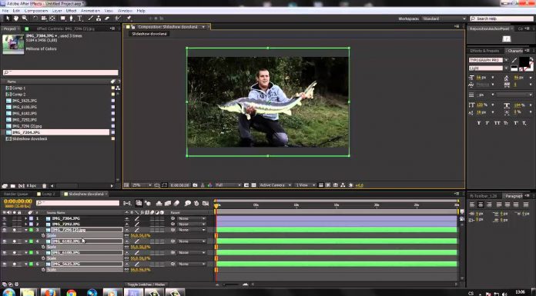Create new folder in Project panel
The image size is (536, 296).
[x=12, y=186]
